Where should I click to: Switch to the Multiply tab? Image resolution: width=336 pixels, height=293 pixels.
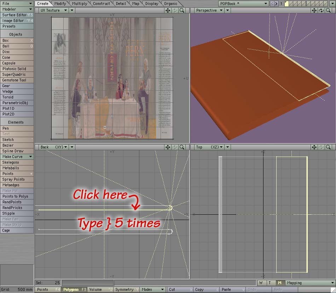coord(80,4)
